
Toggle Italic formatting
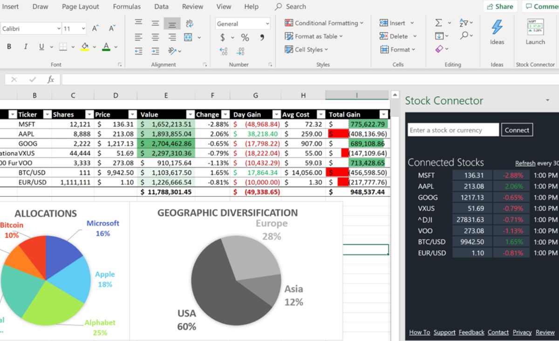pos(26,47)
